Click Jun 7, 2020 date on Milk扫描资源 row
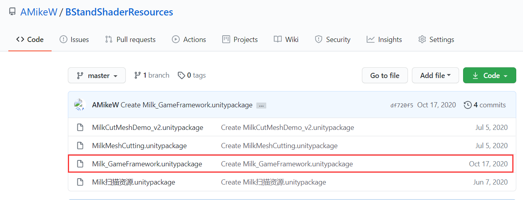 pyautogui.click(x=491, y=182)
